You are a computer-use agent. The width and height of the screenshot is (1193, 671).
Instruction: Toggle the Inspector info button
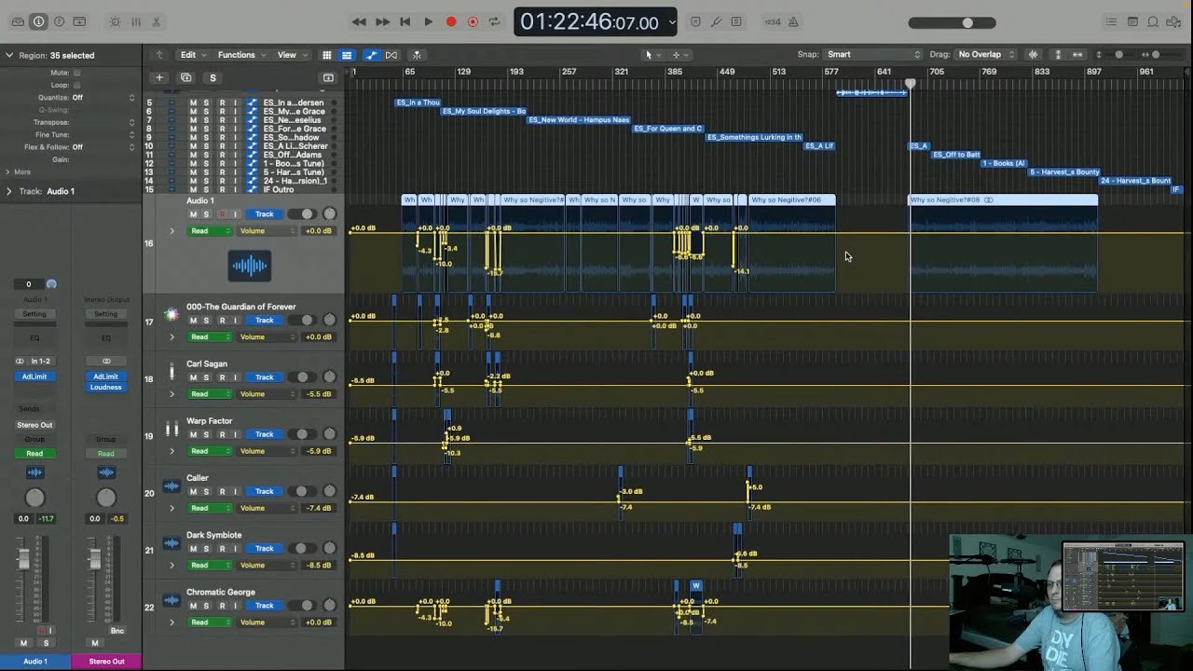(x=38, y=21)
